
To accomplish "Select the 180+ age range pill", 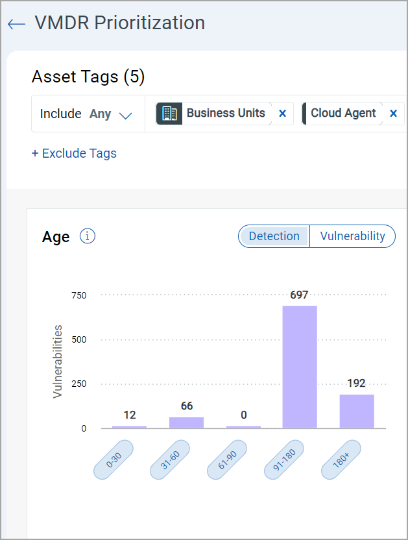I will click(341, 460).
